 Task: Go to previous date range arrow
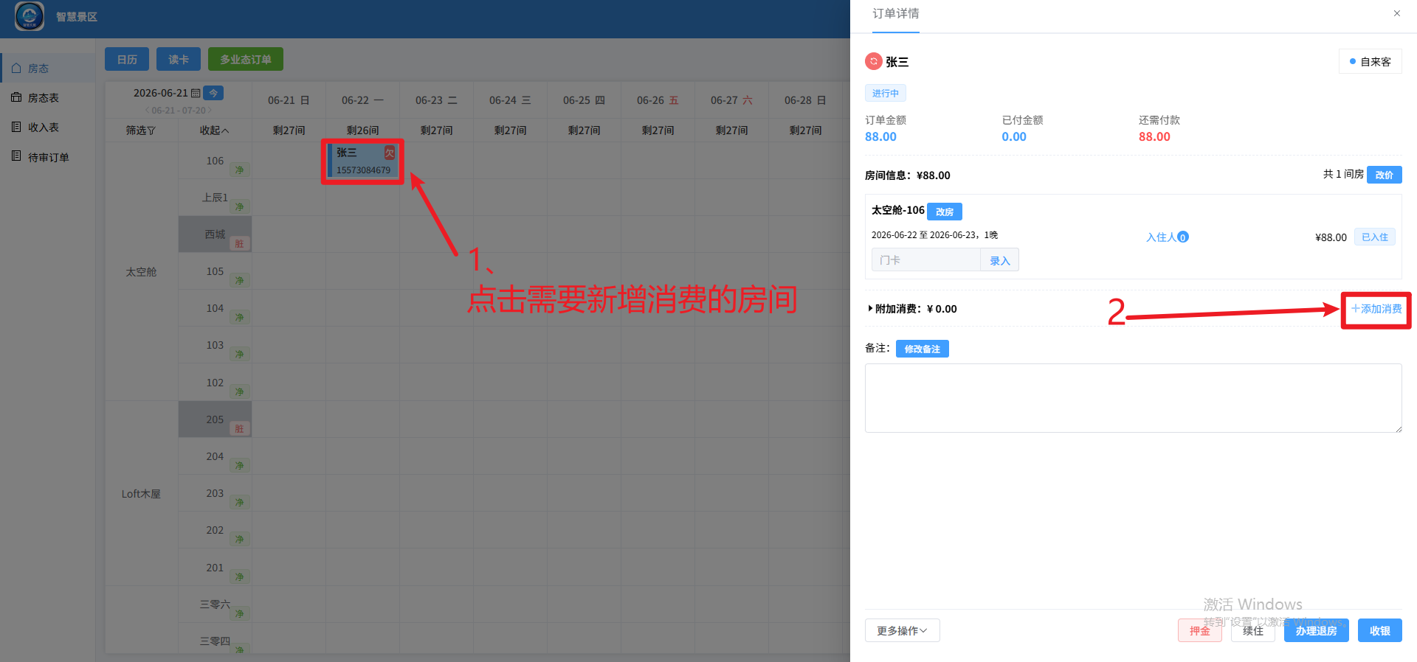[147, 111]
